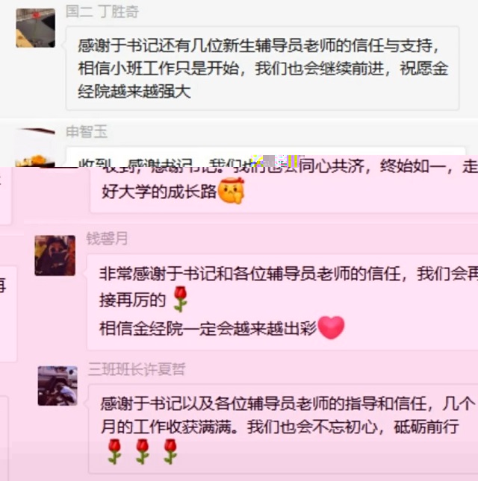This screenshot has height=481, width=478.
Task: Open the avatar of 国二 丁胜奇
Action: (36, 28)
